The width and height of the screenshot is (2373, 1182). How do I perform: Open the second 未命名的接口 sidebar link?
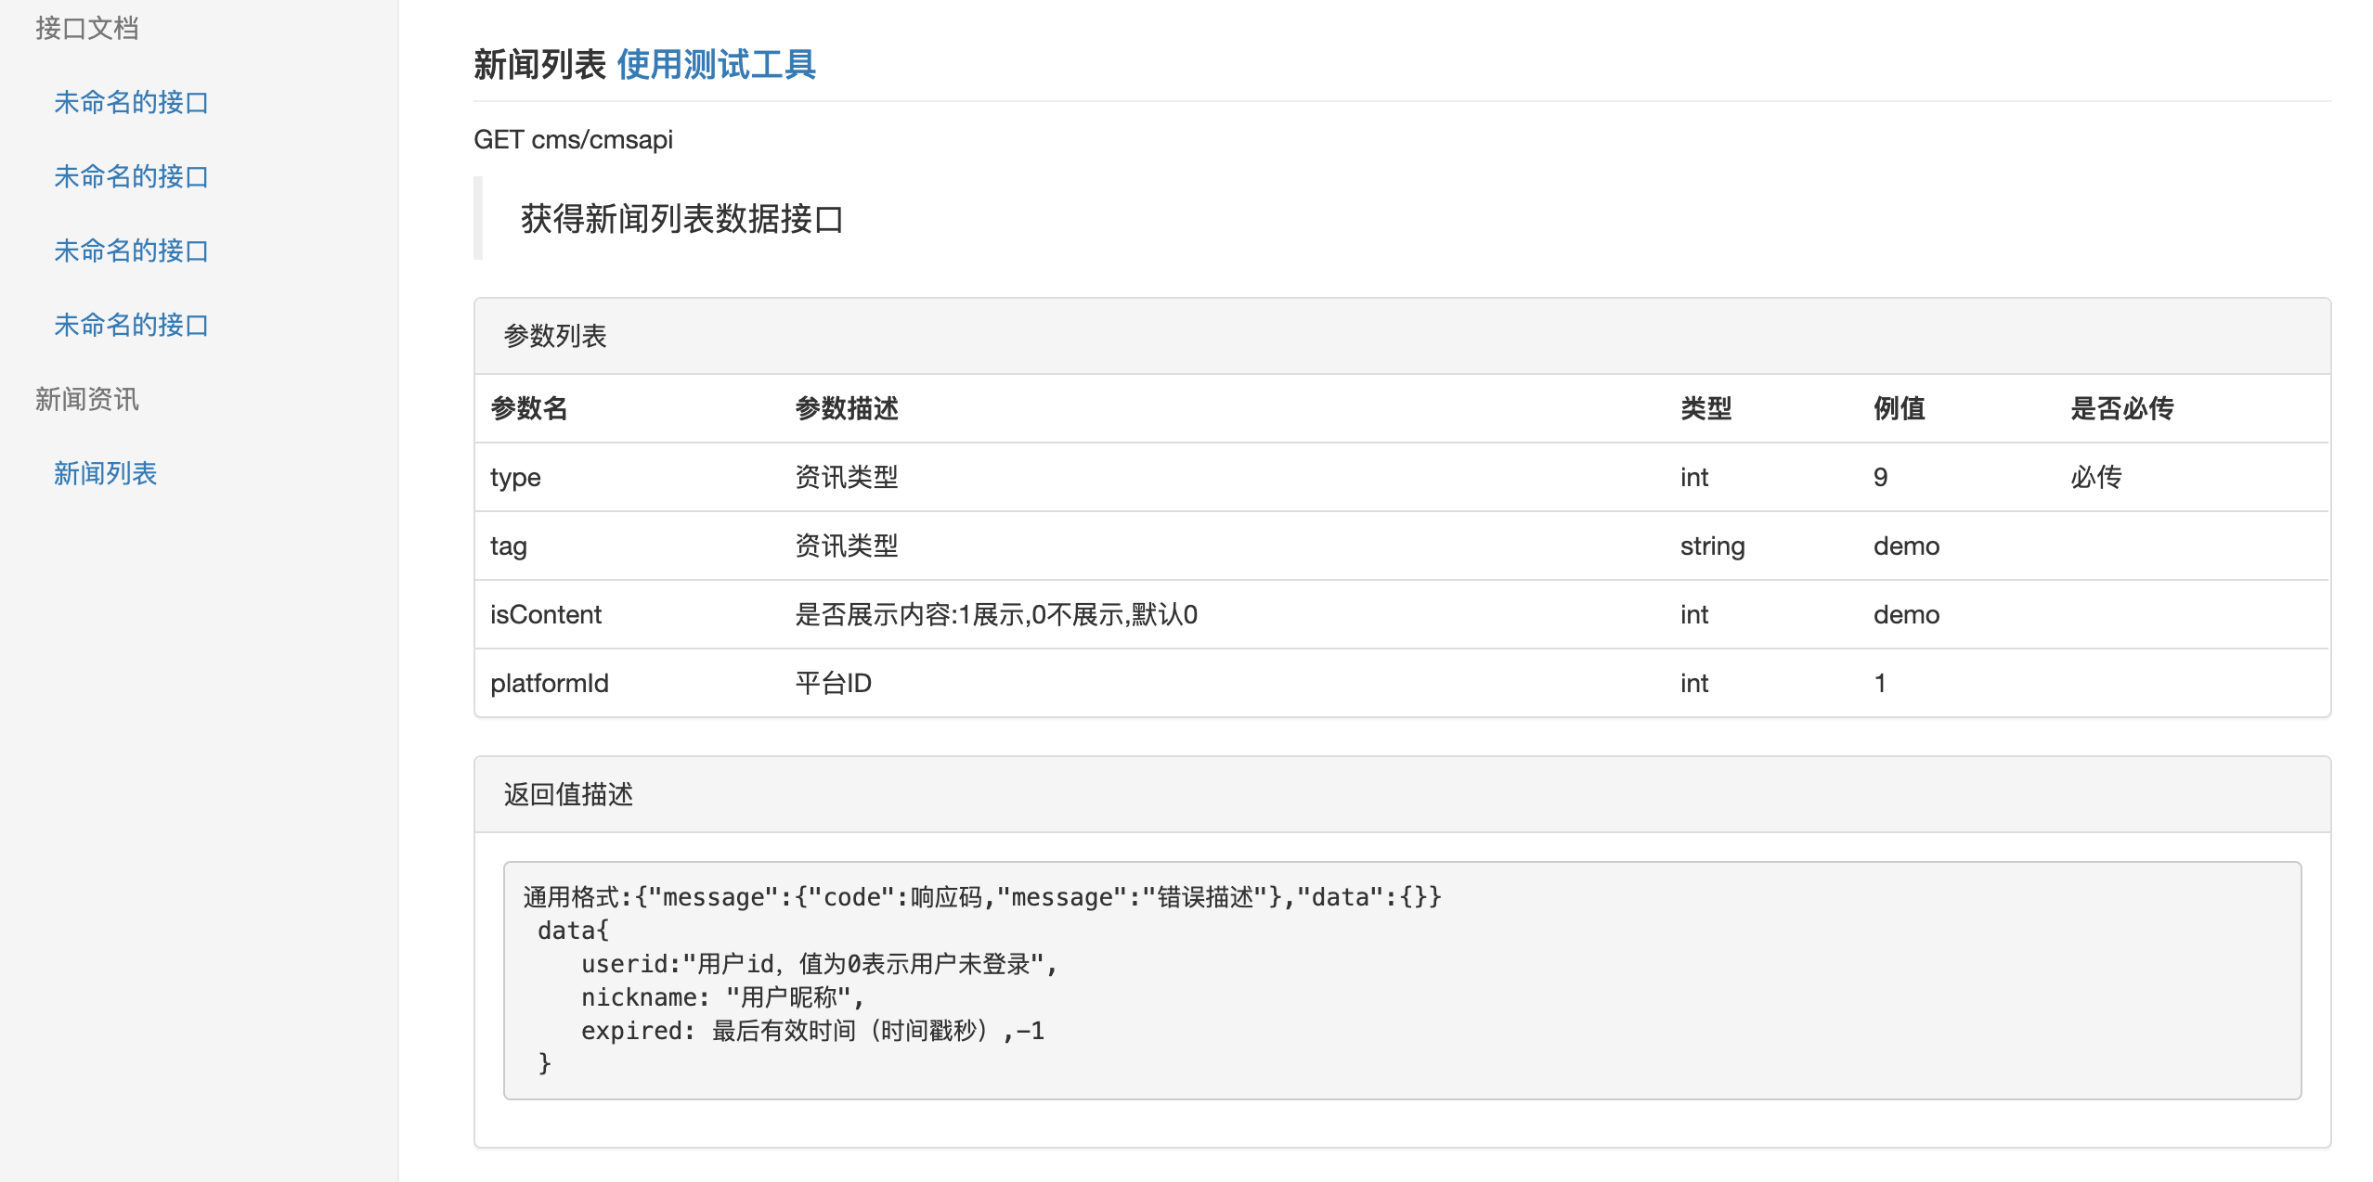(x=131, y=176)
